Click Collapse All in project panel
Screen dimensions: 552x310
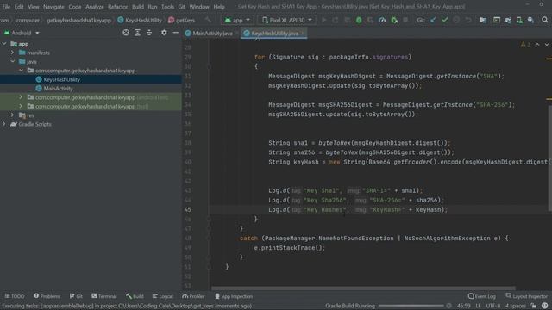click(149, 33)
